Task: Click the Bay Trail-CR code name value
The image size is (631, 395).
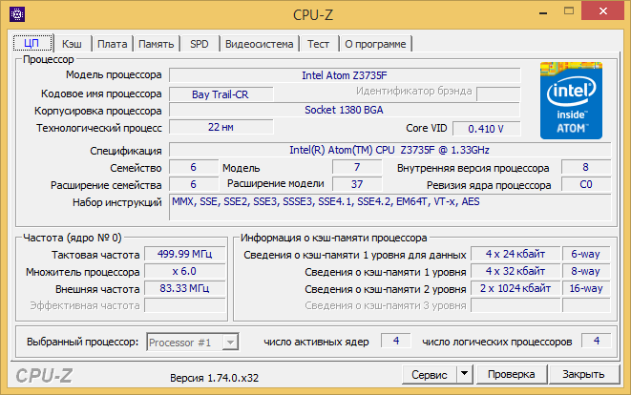Action: pyautogui.click(x=221, y=94)
